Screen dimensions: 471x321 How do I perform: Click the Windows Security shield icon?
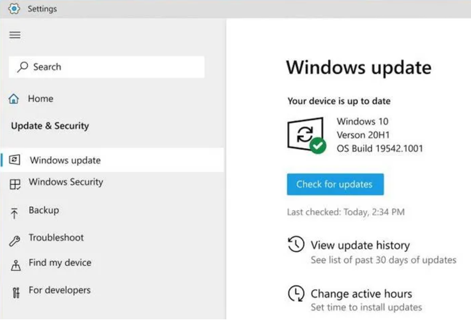click(15, 184)
